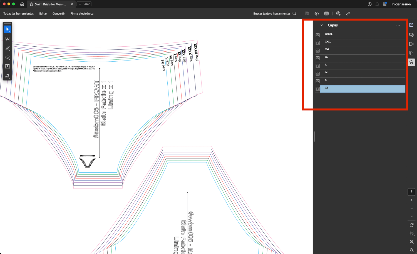Zoom in on the document
417x254 pixels.
[x=412, y=242]
